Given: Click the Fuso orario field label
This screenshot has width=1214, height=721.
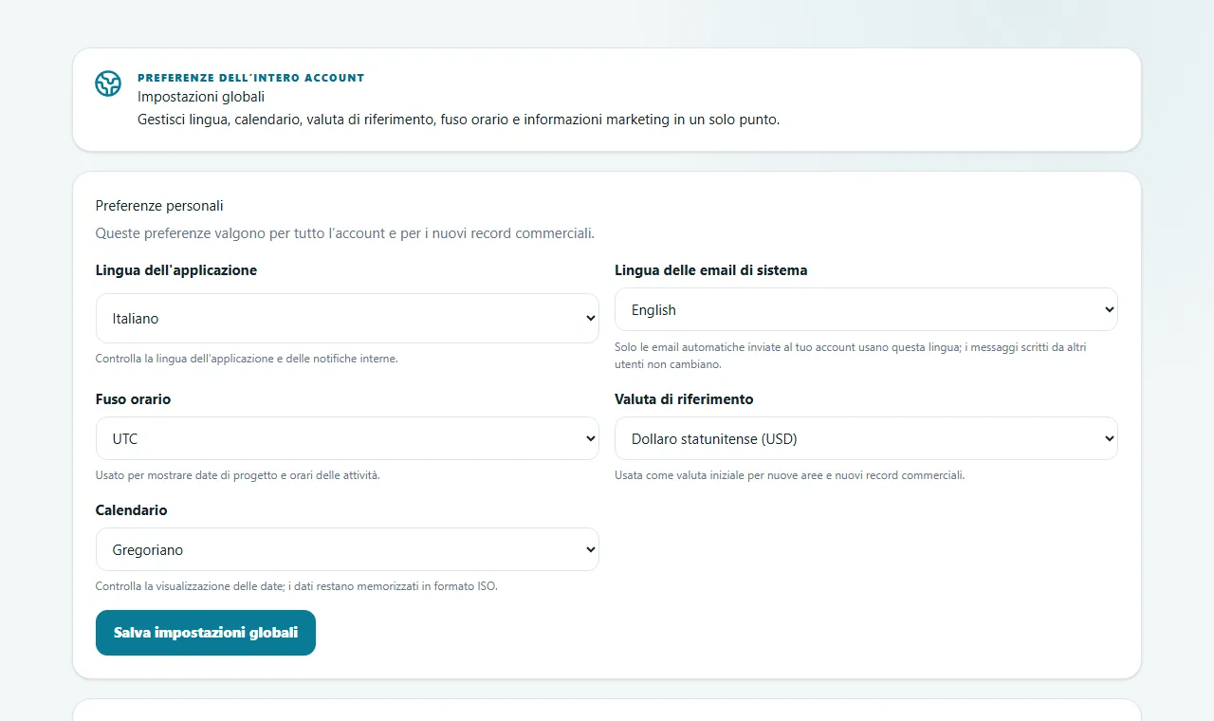Looking at the screenshot, I should 134,399.
